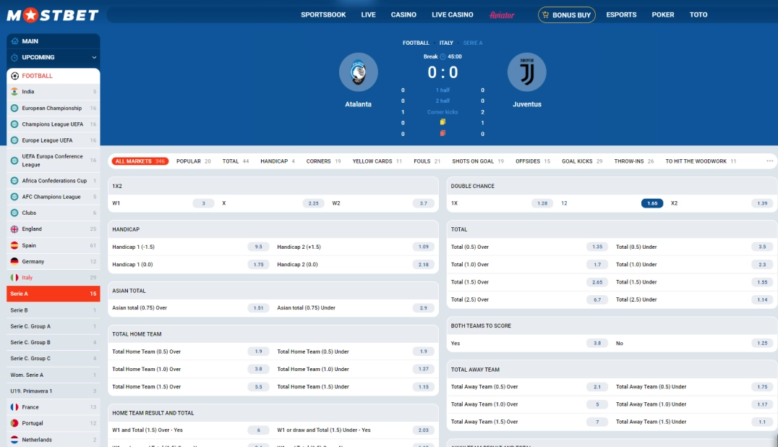Click the European Championship league icon
The image size is (778, 447).
[14, 108]
